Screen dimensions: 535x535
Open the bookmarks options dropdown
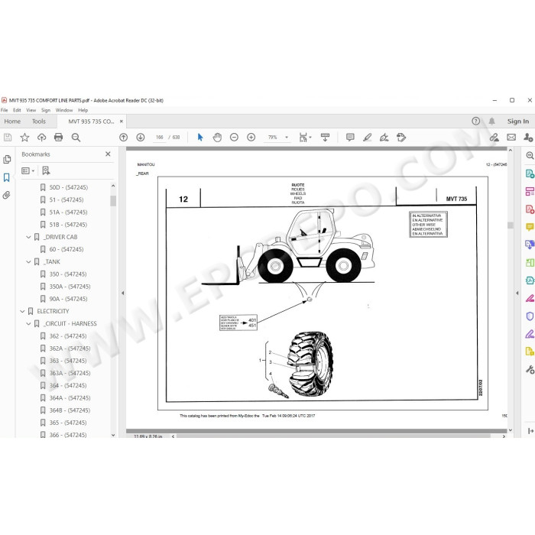[x=28, y=170]
